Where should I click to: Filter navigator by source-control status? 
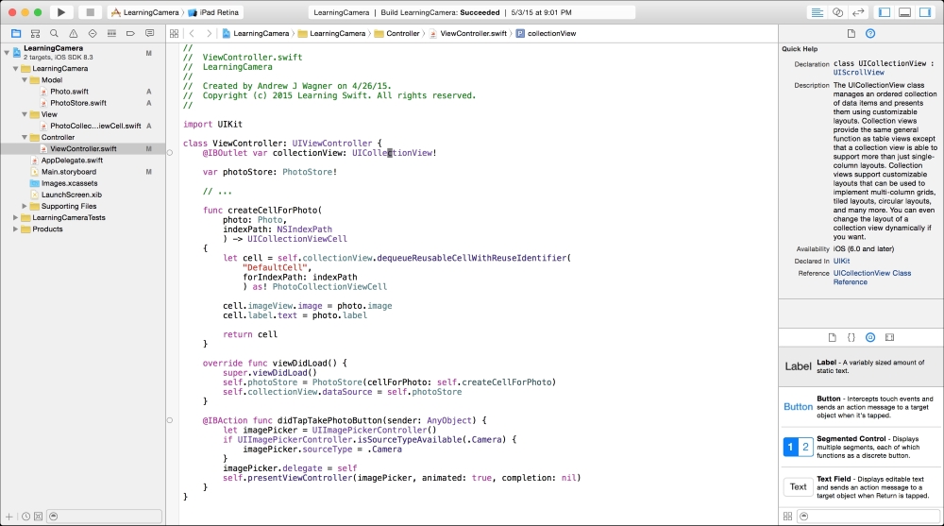pos(39,517)
